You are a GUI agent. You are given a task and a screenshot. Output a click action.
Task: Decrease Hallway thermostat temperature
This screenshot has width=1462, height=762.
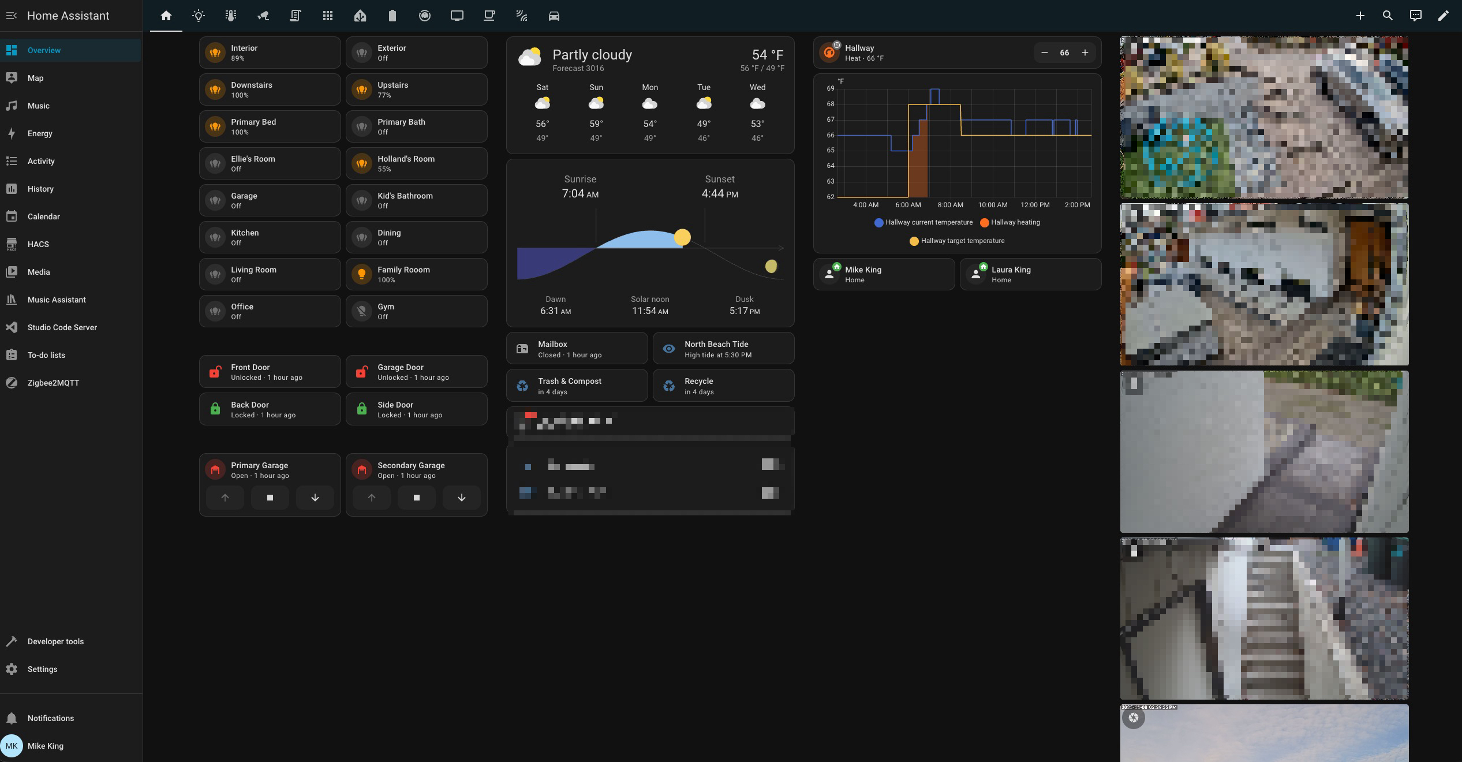pos(1044,53)
